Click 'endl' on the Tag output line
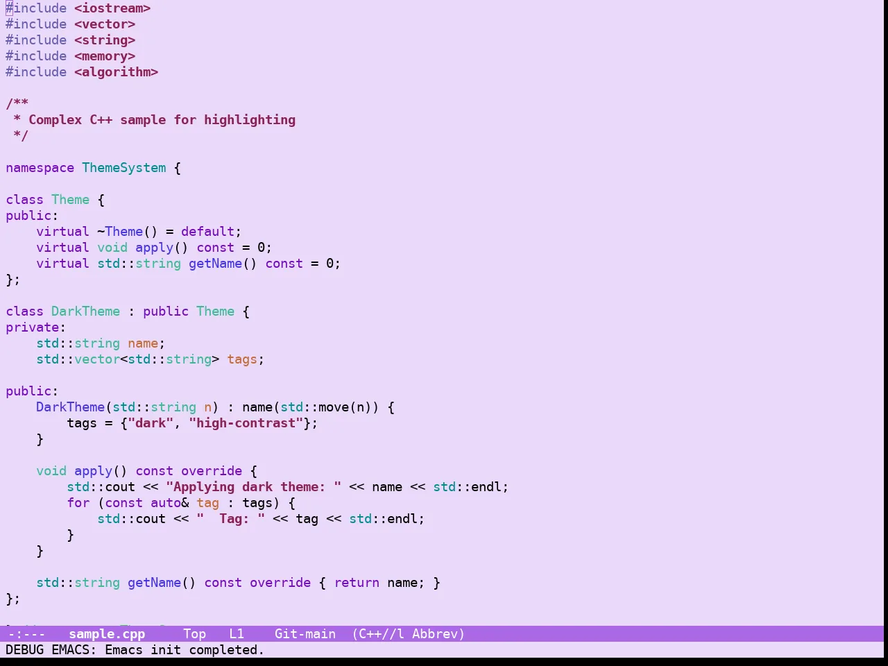This screenshot has height=666, width=888. (402, 519)
